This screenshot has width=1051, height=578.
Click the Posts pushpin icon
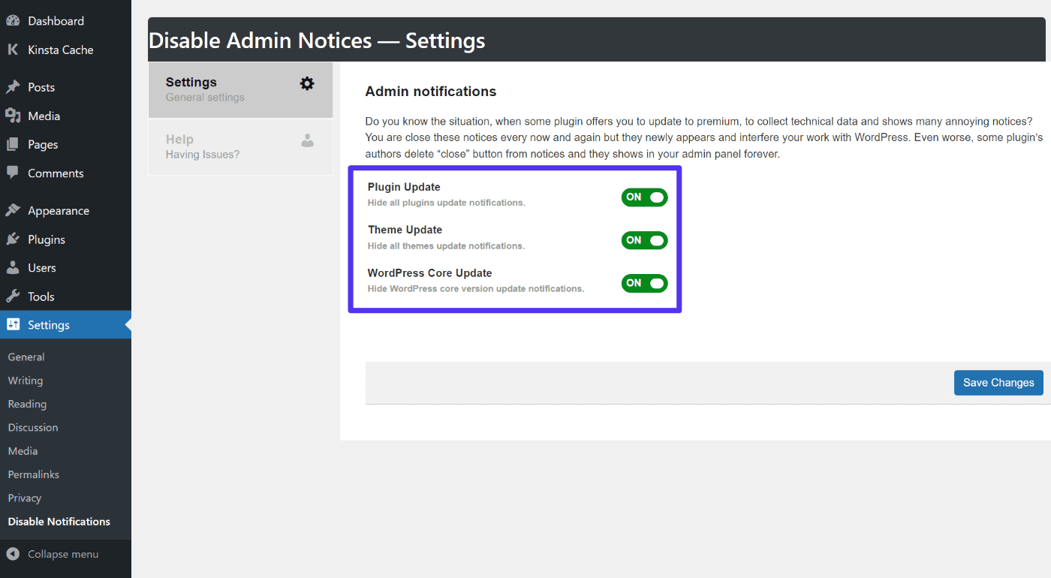pos(13,87)
